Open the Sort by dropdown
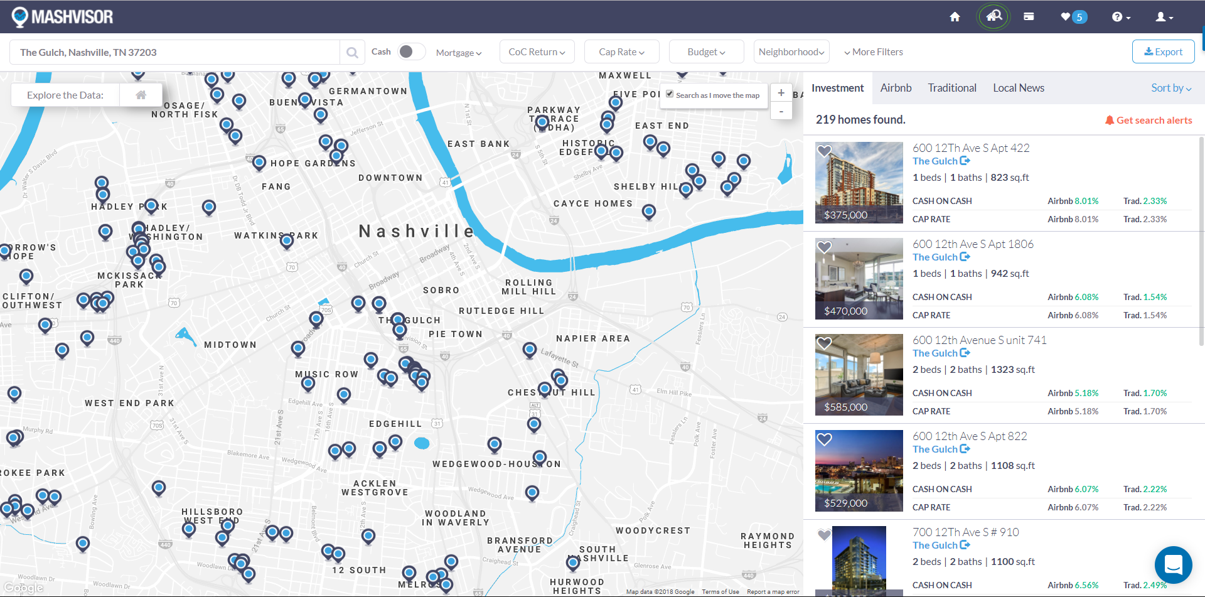Screen dimensions: 1205x597 click(1170, 88)
